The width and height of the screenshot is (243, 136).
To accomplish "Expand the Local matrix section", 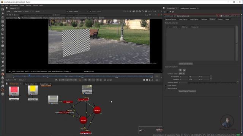I will 166,86.
